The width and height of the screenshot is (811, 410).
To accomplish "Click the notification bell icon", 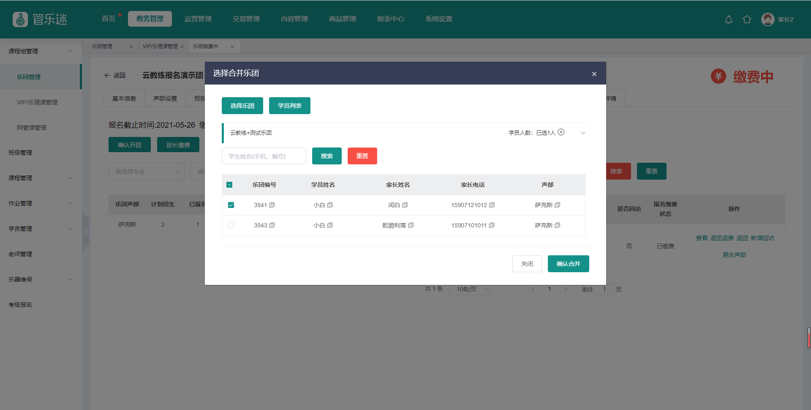I will [729, 19].
